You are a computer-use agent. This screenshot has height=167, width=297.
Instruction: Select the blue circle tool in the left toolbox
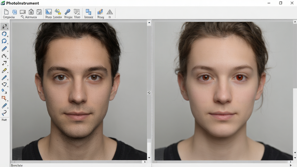tap(4, 34)
